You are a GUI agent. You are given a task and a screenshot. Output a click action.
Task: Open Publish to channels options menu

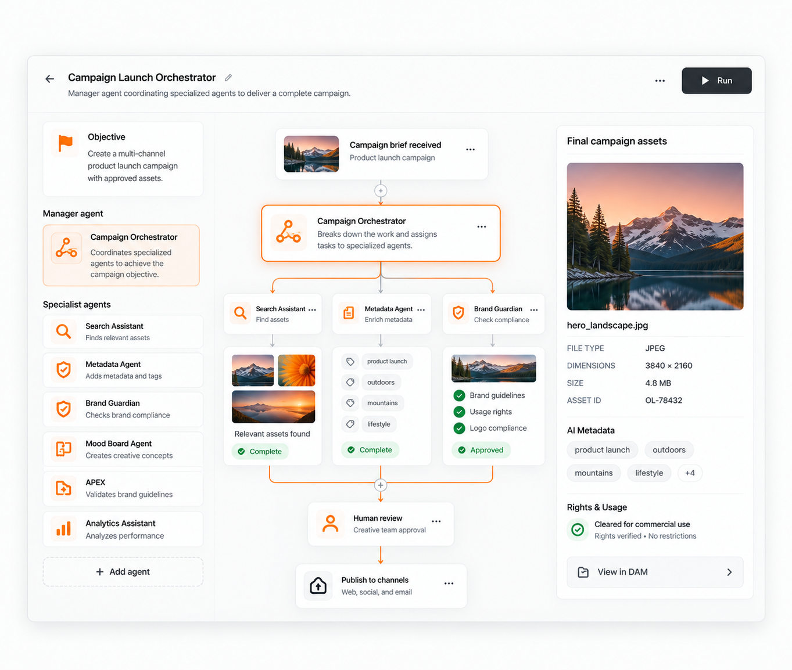pos(449,583)
